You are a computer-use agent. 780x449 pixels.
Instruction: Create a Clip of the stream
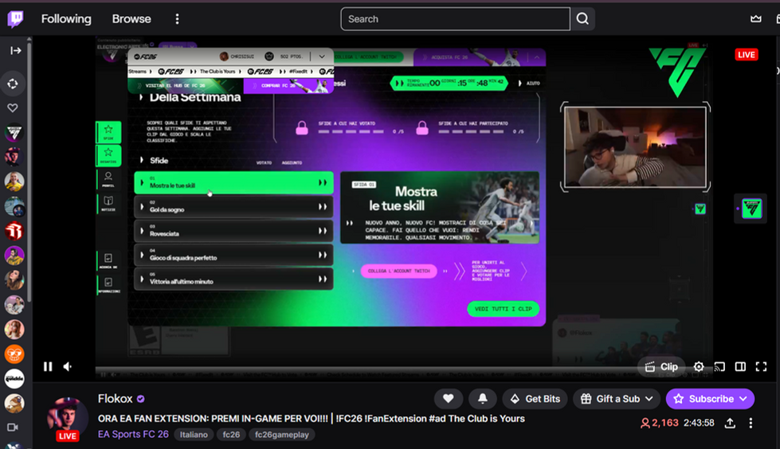661,367
